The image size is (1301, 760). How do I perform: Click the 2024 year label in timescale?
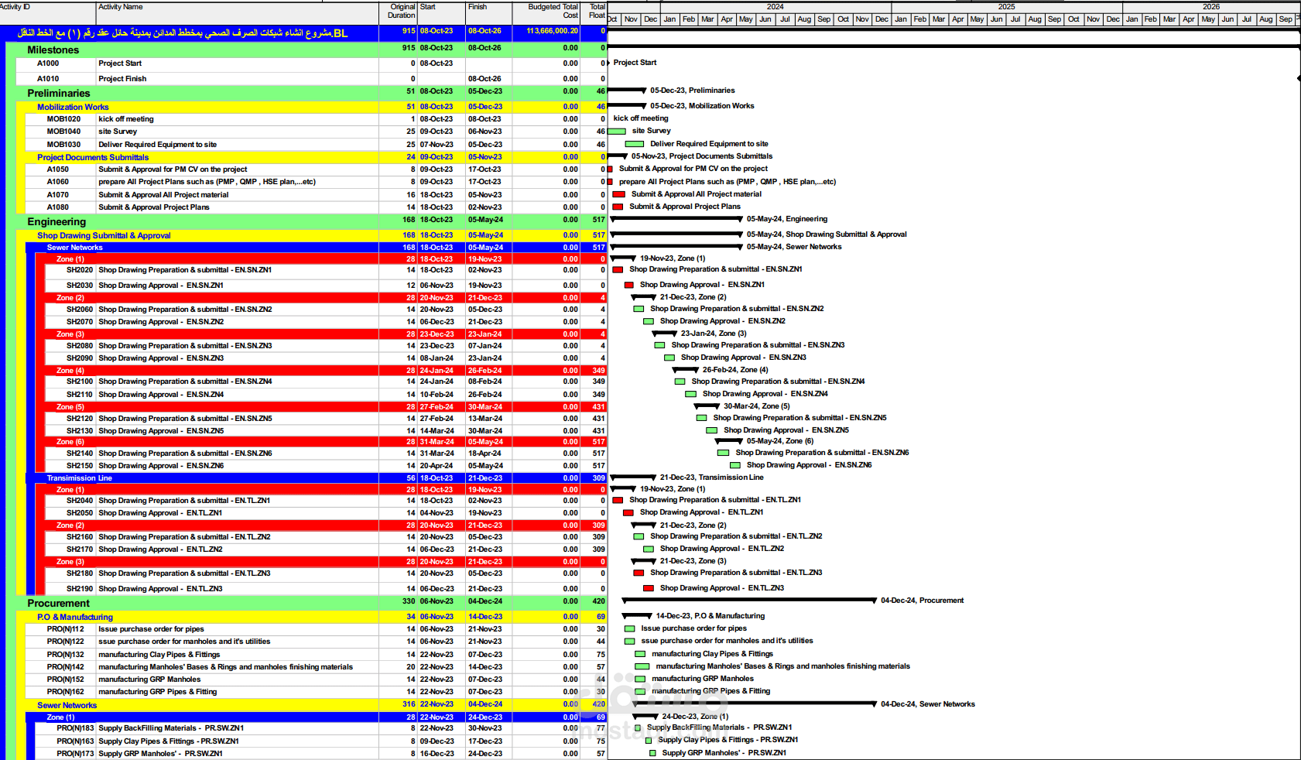coord(775,7)
